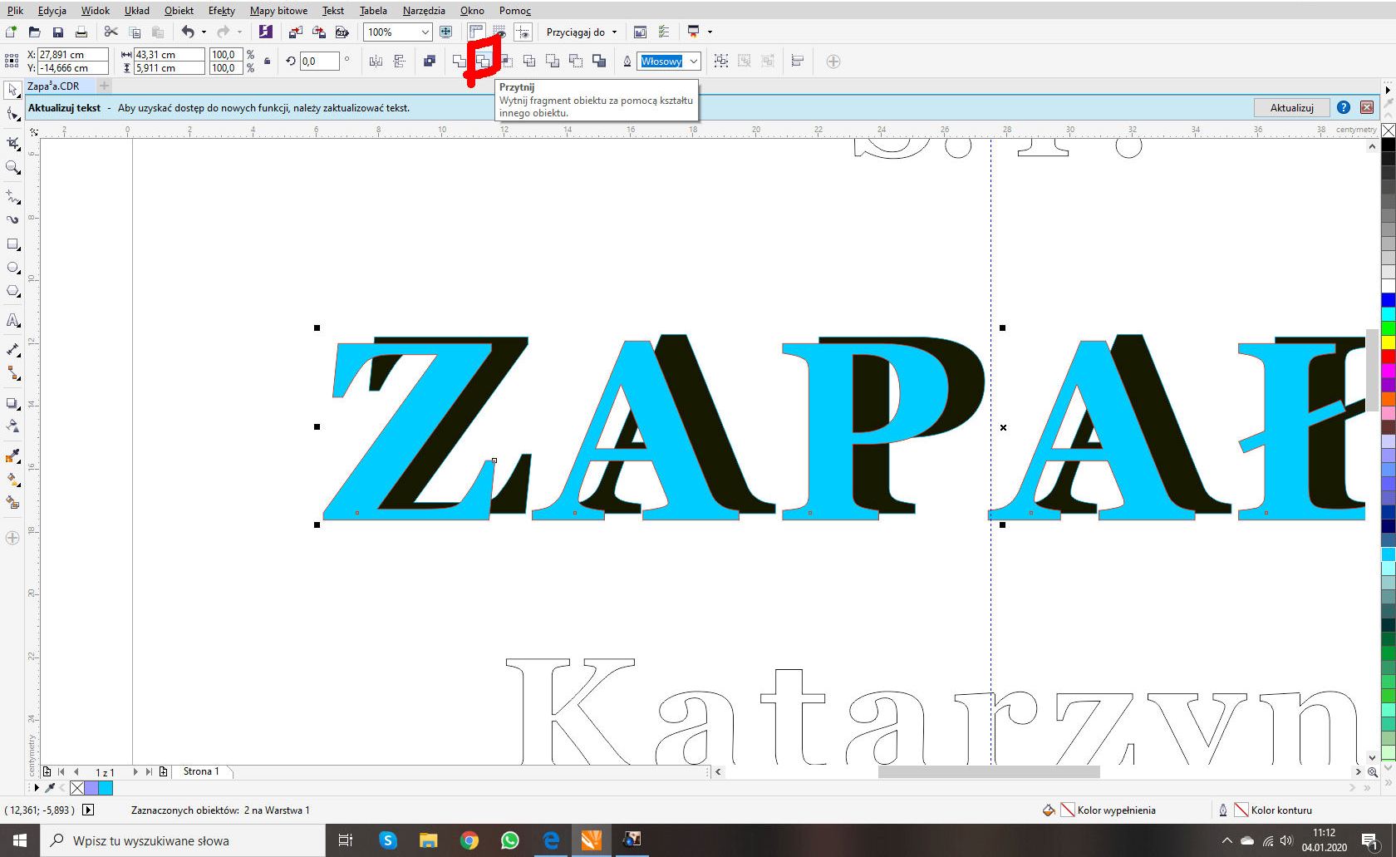Screen dimensions: 1396x857
Task: Select the Ellipse tool in the toolbox
Action: click(12, 268)
